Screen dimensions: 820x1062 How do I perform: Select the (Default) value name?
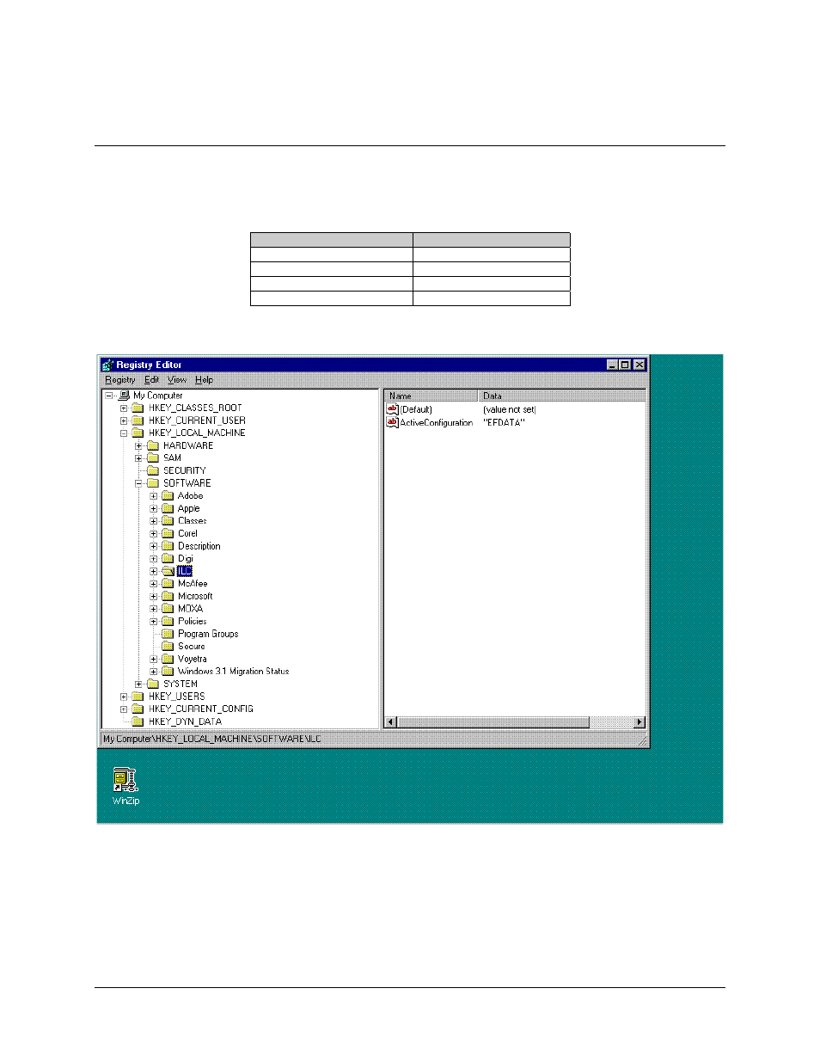coord(416,410)
